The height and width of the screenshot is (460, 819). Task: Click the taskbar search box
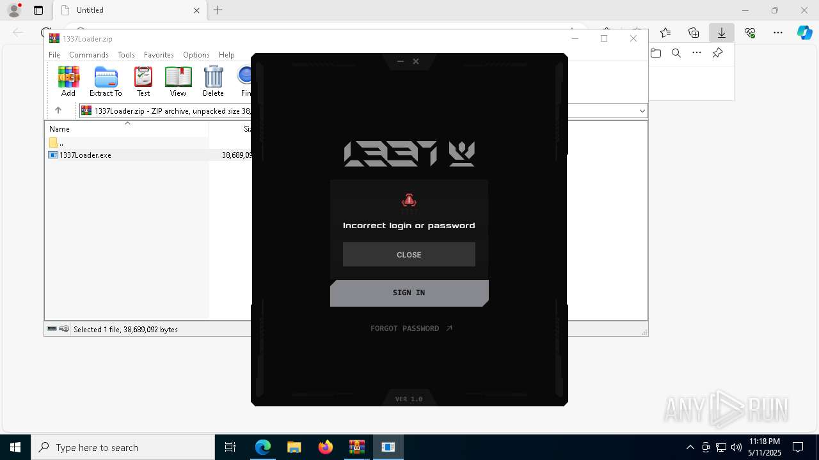pos(123,447)
